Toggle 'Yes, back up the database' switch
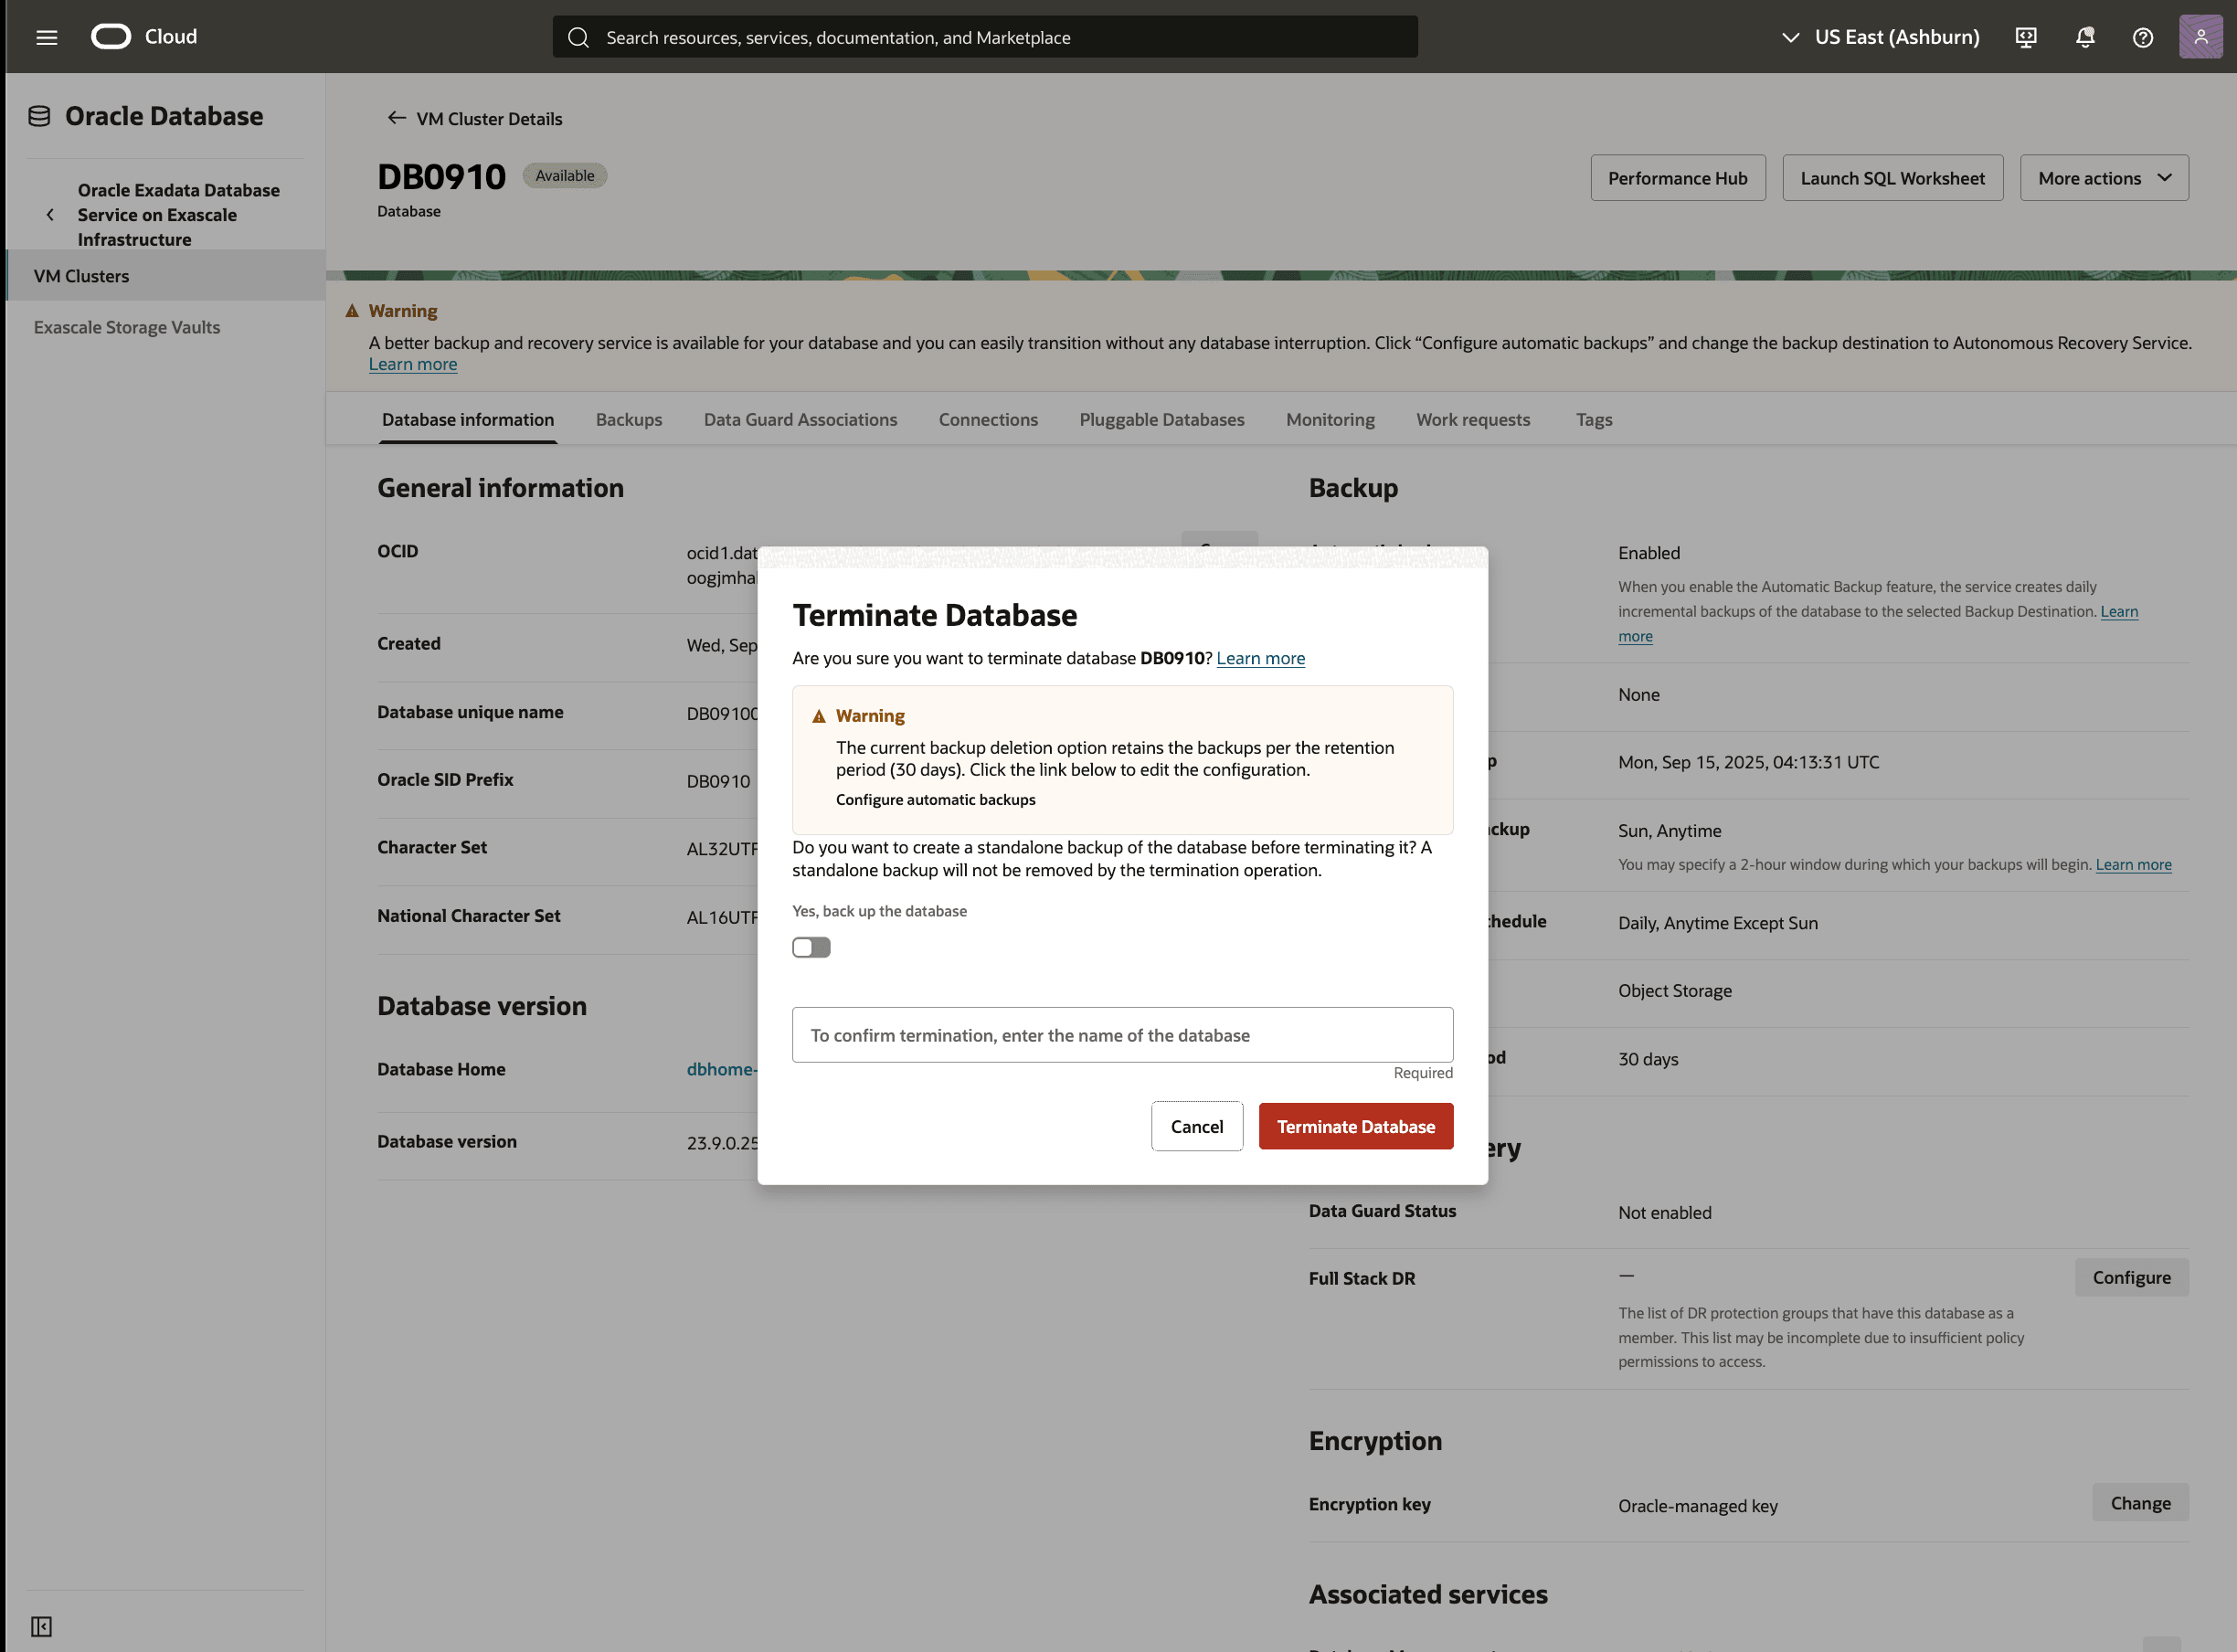The image size is (2237, 1652). (x=811, y=947)
